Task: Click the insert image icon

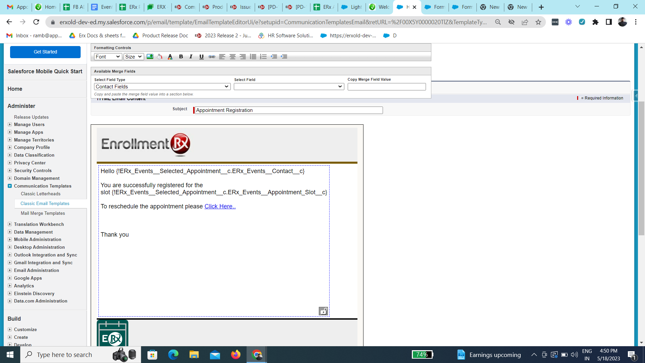Action: point(150,56)
